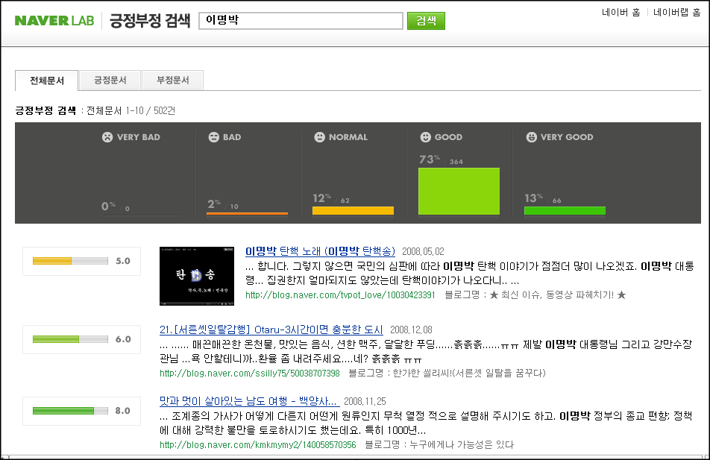This screenshot has width=710, height=460.
Task: Click the green 검색 search button
Action: (x=426, y=20)
